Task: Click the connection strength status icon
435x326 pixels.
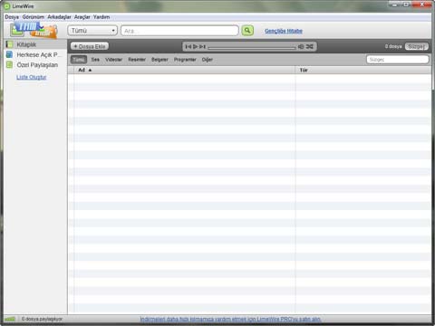Action: 10,319
